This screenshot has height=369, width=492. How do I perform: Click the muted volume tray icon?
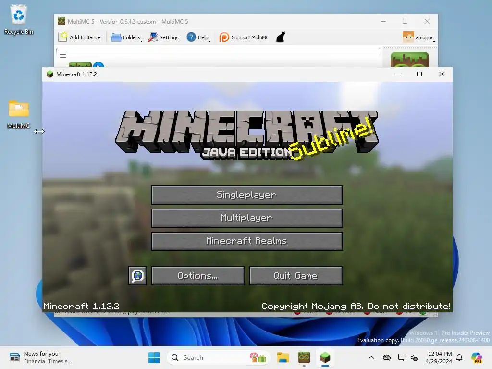(x=414, y=357)
